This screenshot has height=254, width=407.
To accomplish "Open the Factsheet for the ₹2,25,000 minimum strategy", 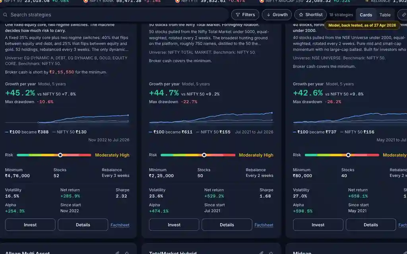I will 264,225.
